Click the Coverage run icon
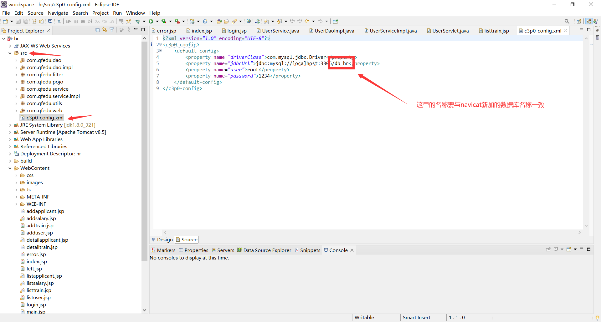 tap(164, 21)
